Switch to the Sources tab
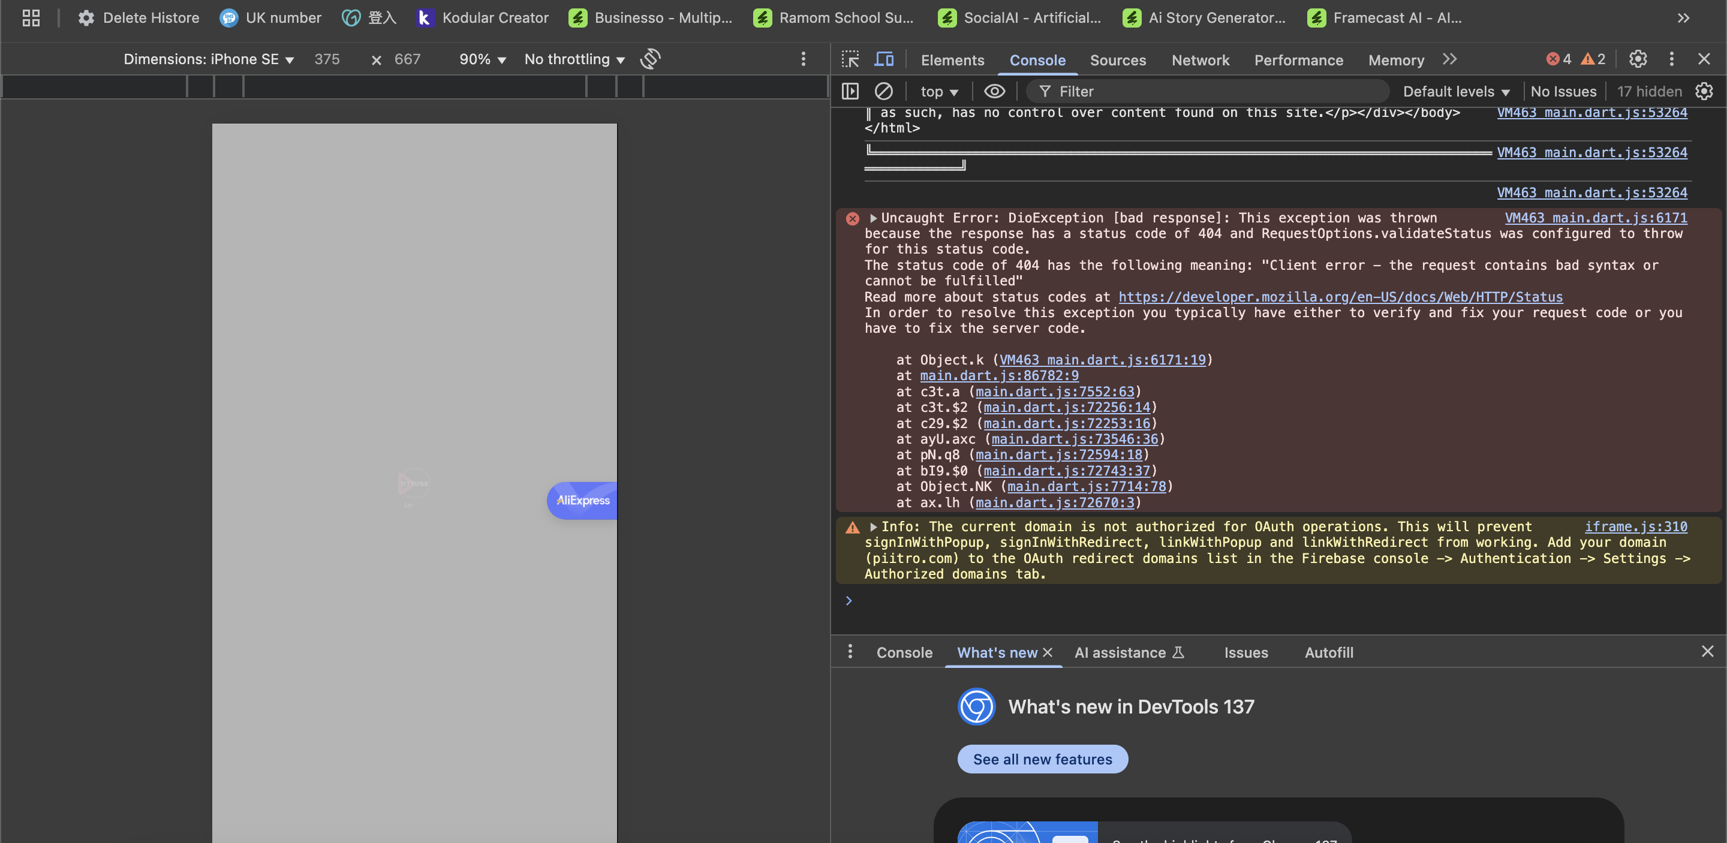Viewport: 1727px width, 843px height. 1118,61
